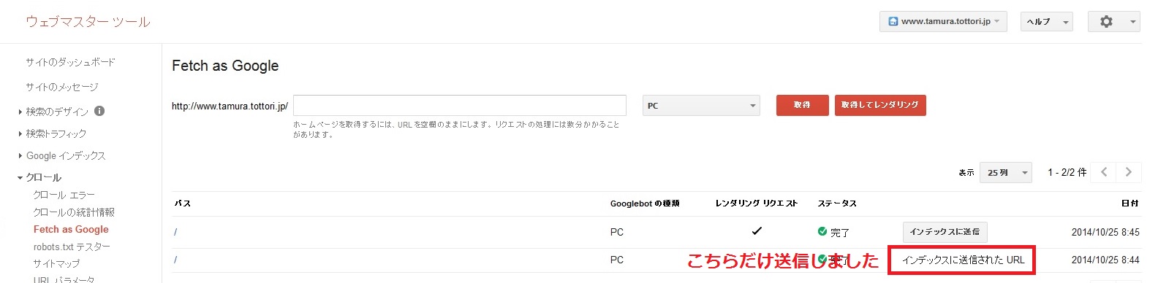Go to the previous results page arrow
The width and height of the screenshot is (1158, 283).
(1104, 172)
